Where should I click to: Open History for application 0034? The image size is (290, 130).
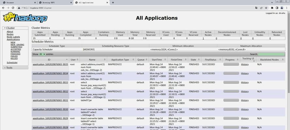245,73
